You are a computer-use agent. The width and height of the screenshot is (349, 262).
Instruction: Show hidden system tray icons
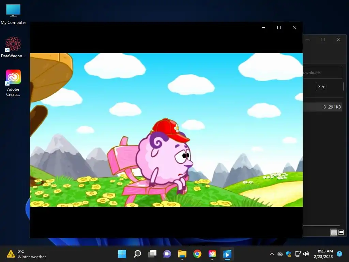point(272,254)
